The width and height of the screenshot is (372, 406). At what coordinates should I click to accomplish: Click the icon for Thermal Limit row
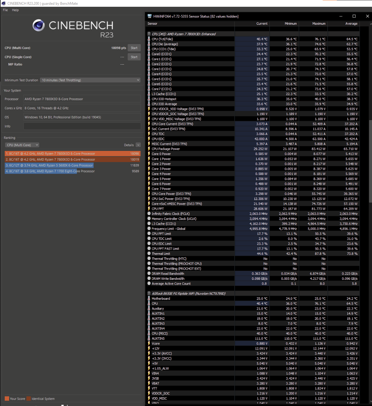point(149,254)
